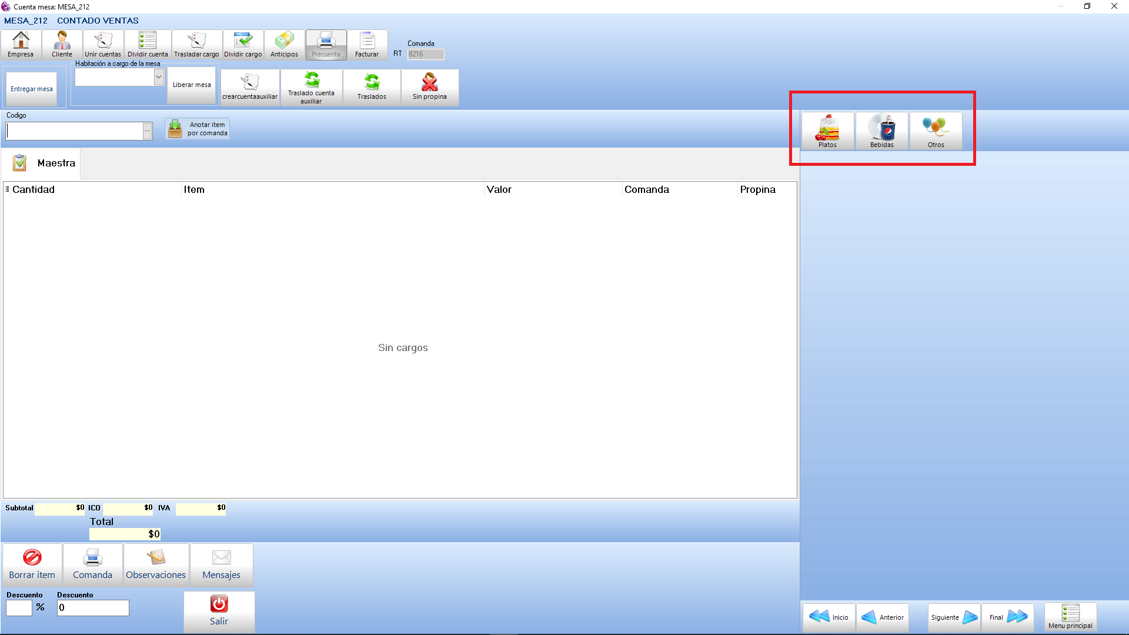
Task: Expand the Habitación a cargo dropdown
Action: 158,77
